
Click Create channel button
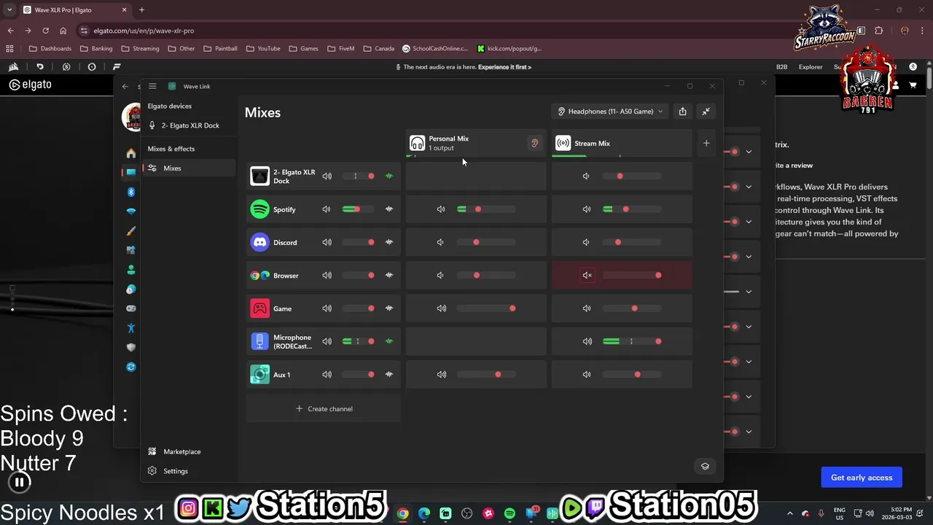pyautogui.click(x=324, y=408)
